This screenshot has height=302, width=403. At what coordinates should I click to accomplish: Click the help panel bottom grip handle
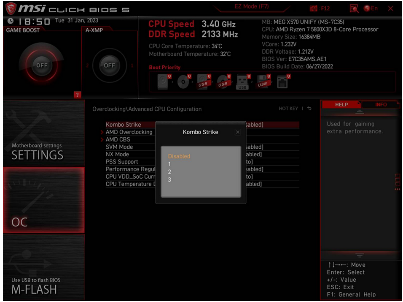[360, 255]
